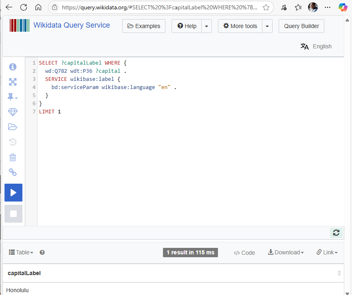Generate short URL with chain link icon
Viewport: 352px width, 295px height.
pos(13,172)
